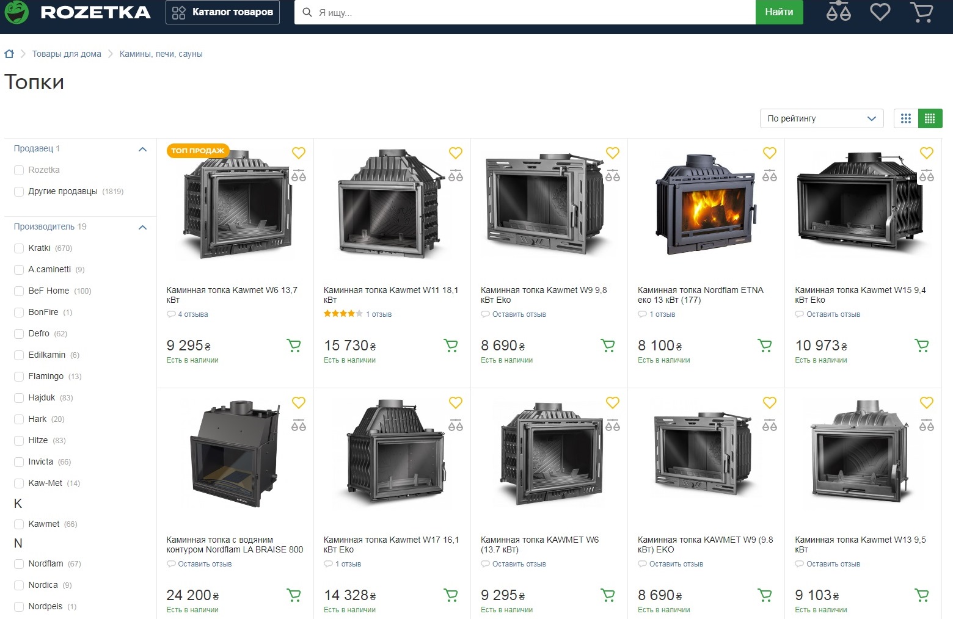This screenshot has width=953, height=619.
Task: Filter by Edilkamin manufacturer
Action: pos(19,355)
